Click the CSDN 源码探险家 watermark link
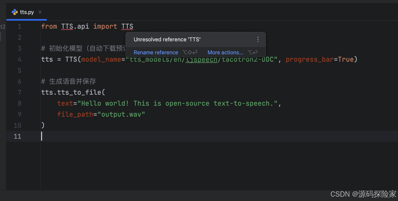Image resolution: width=398 pixels, height=201 pixels. tap(364, 194)
